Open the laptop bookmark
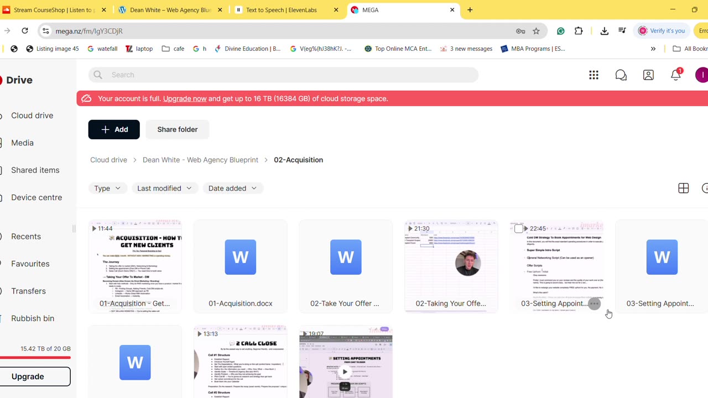The height and width of the screenshot is (398, 708). (x=139, y=49)
